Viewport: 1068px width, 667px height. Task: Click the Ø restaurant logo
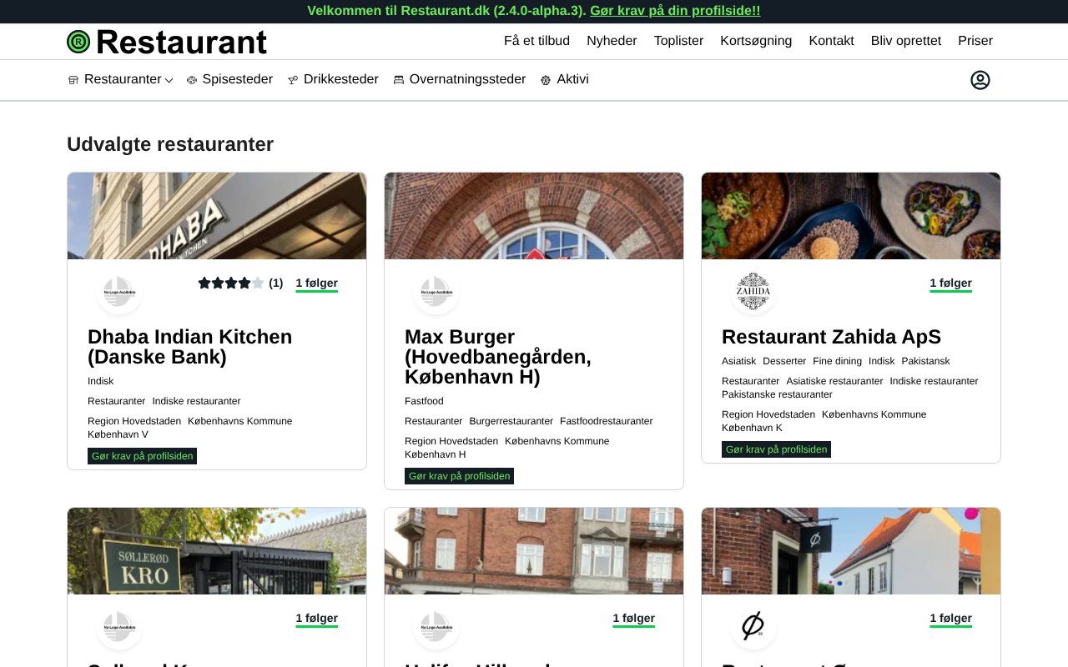pyautogui.click(x=753, y=627)
